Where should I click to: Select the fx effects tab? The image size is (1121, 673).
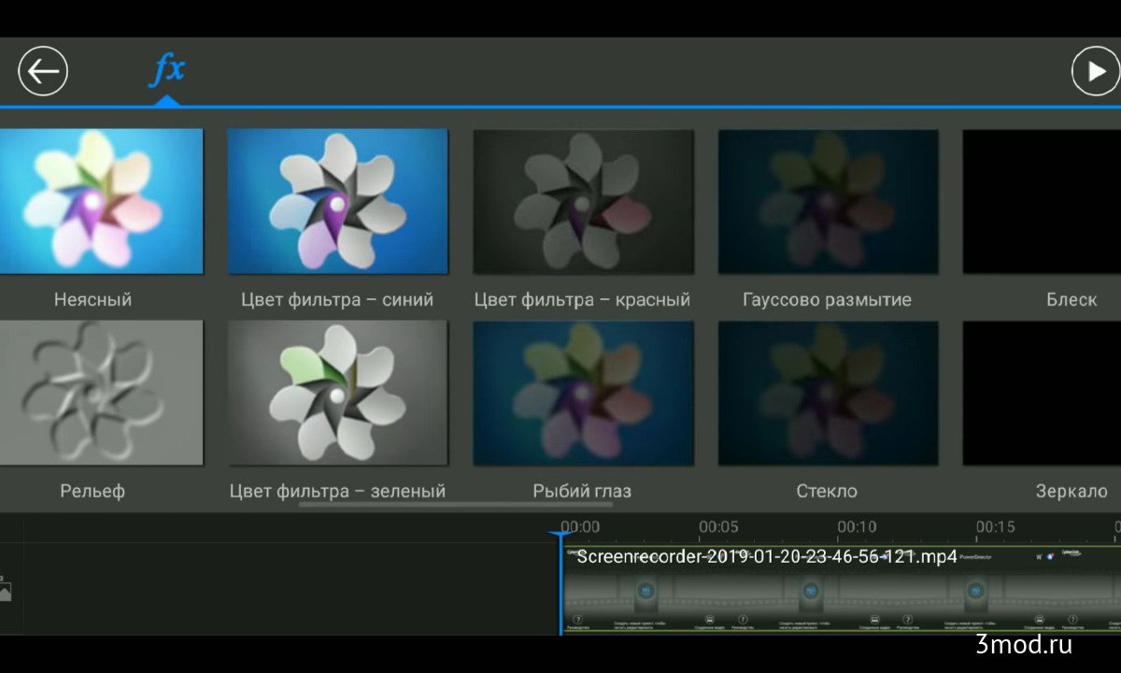pyautogui.click(x=168, y=71)
